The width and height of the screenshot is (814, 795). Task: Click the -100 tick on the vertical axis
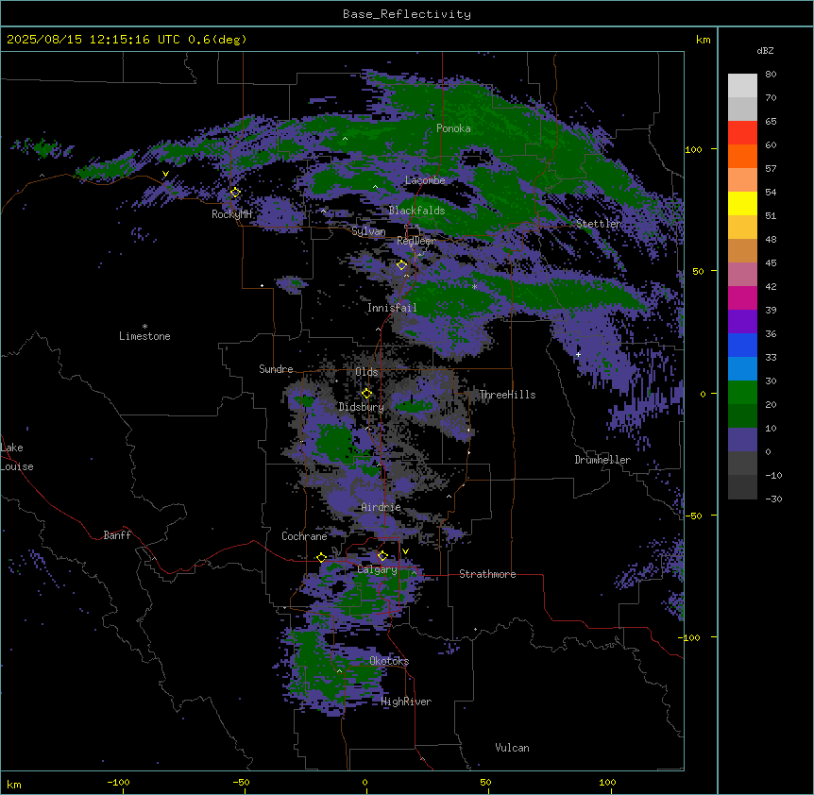690,637
